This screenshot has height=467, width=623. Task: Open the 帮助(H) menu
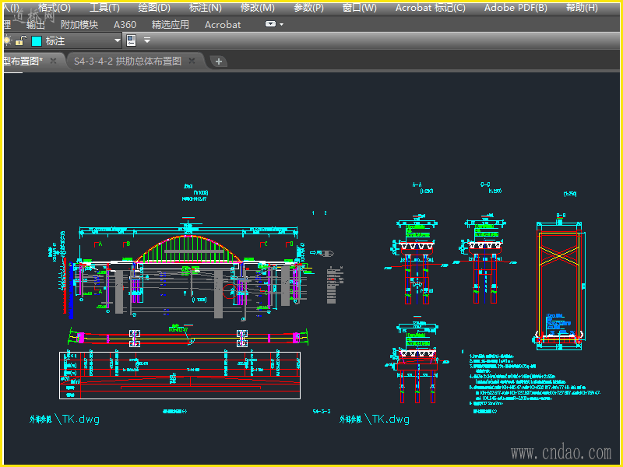(x=581, y=8)
